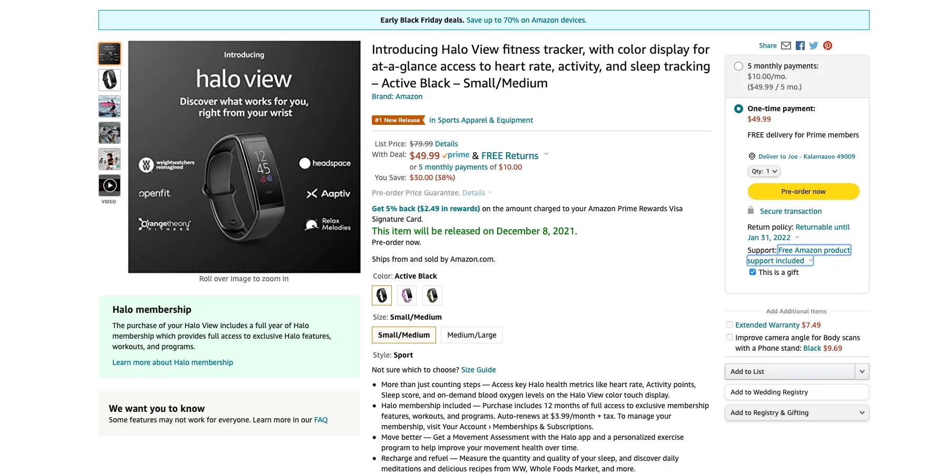Click the Pre-order now button

point(803,191)
